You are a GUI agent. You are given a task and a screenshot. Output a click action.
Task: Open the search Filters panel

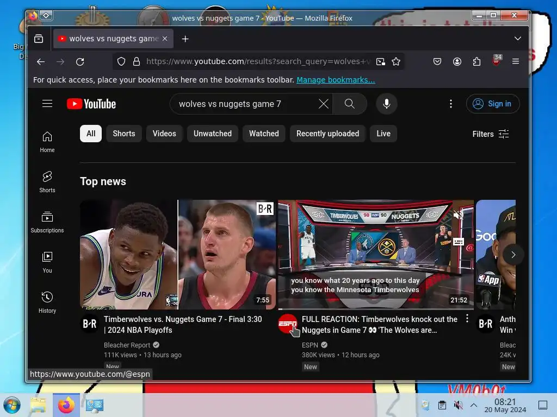coord(491,134)
